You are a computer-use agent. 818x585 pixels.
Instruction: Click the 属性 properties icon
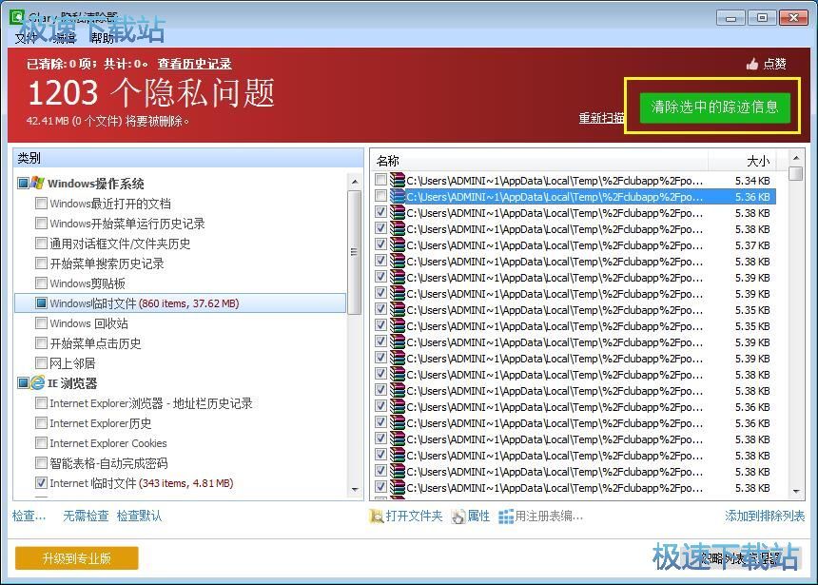coord(458,517)
